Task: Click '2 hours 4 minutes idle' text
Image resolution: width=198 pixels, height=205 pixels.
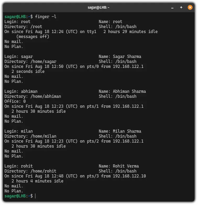Action: (x=37, y=181)
